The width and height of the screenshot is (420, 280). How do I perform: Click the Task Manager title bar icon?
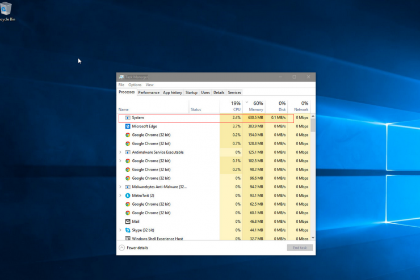pyautogui.click(x=121, y=77)
